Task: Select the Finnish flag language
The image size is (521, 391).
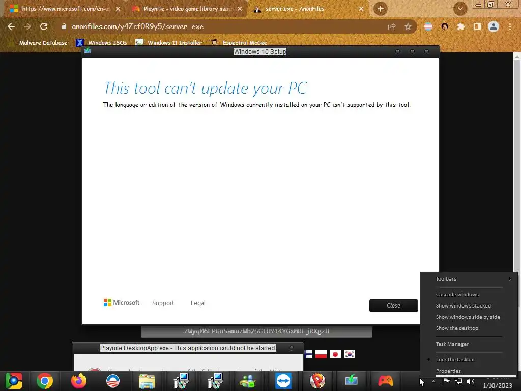Action: pos(308,354)
